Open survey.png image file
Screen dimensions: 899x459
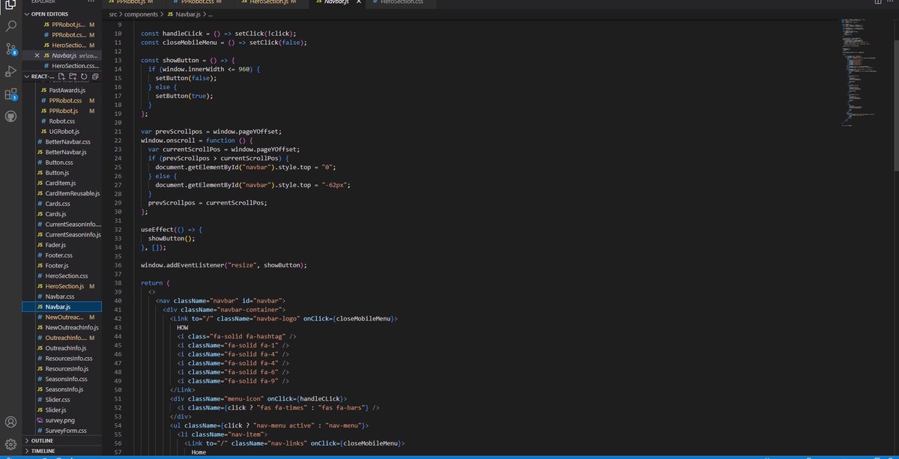pyautogui.click(x=62, y=420)
